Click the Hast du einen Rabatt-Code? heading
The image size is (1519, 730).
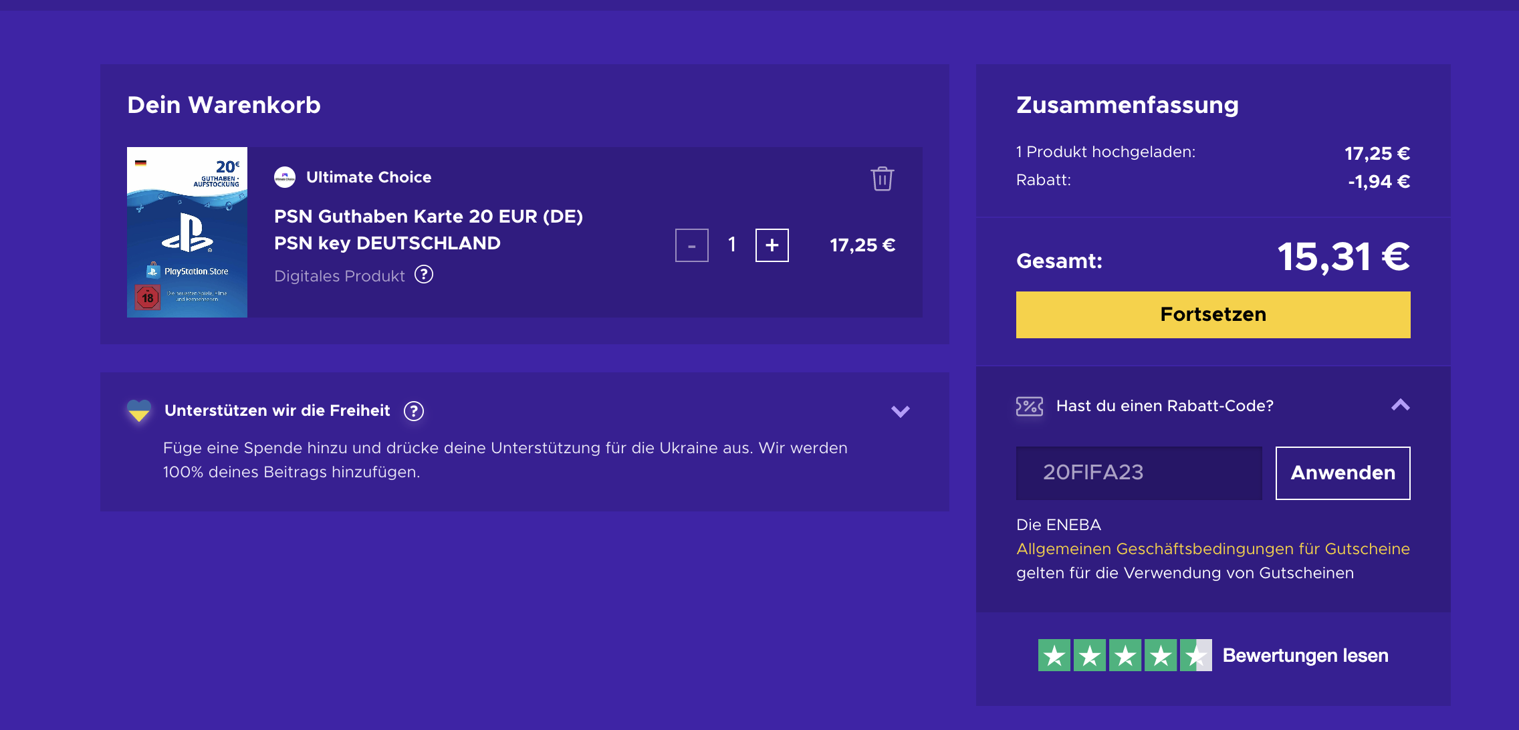[1165, 406]
